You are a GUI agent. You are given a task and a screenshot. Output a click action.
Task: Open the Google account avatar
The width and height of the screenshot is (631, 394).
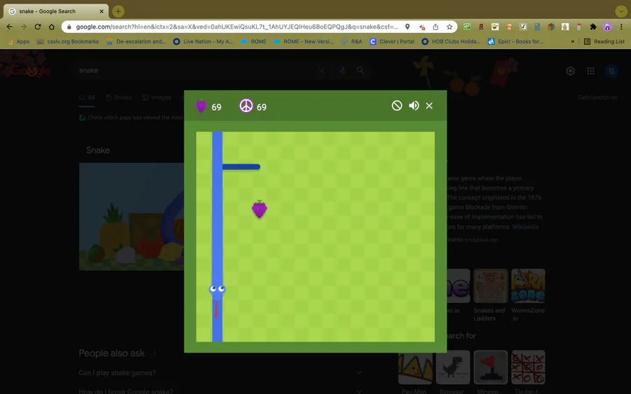[x=611, y=71]
